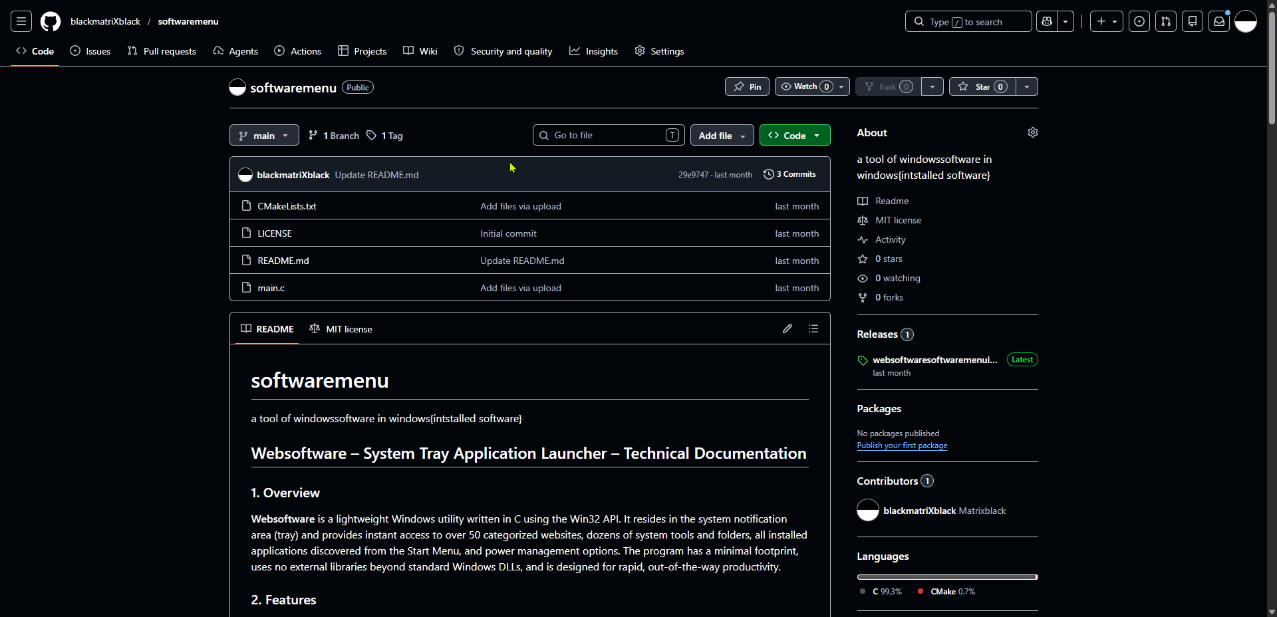Open the Projects tab

pos(362,51)
